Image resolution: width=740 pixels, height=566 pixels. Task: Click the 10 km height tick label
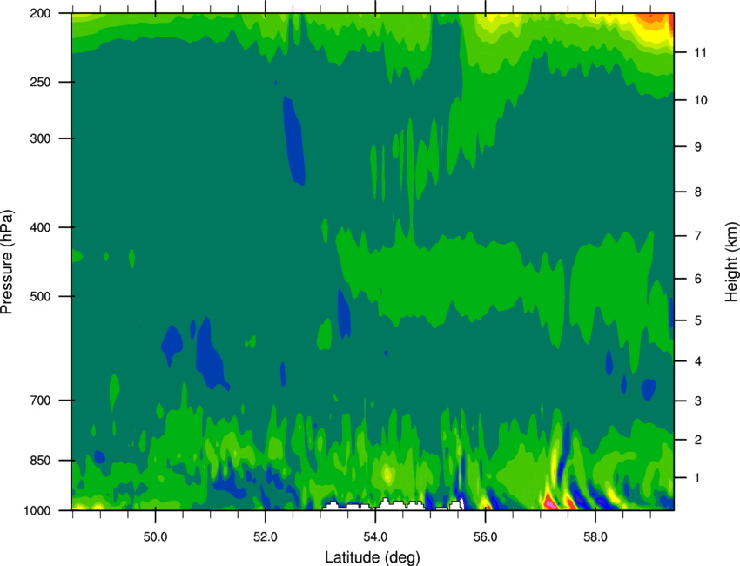tap(701, 100)
